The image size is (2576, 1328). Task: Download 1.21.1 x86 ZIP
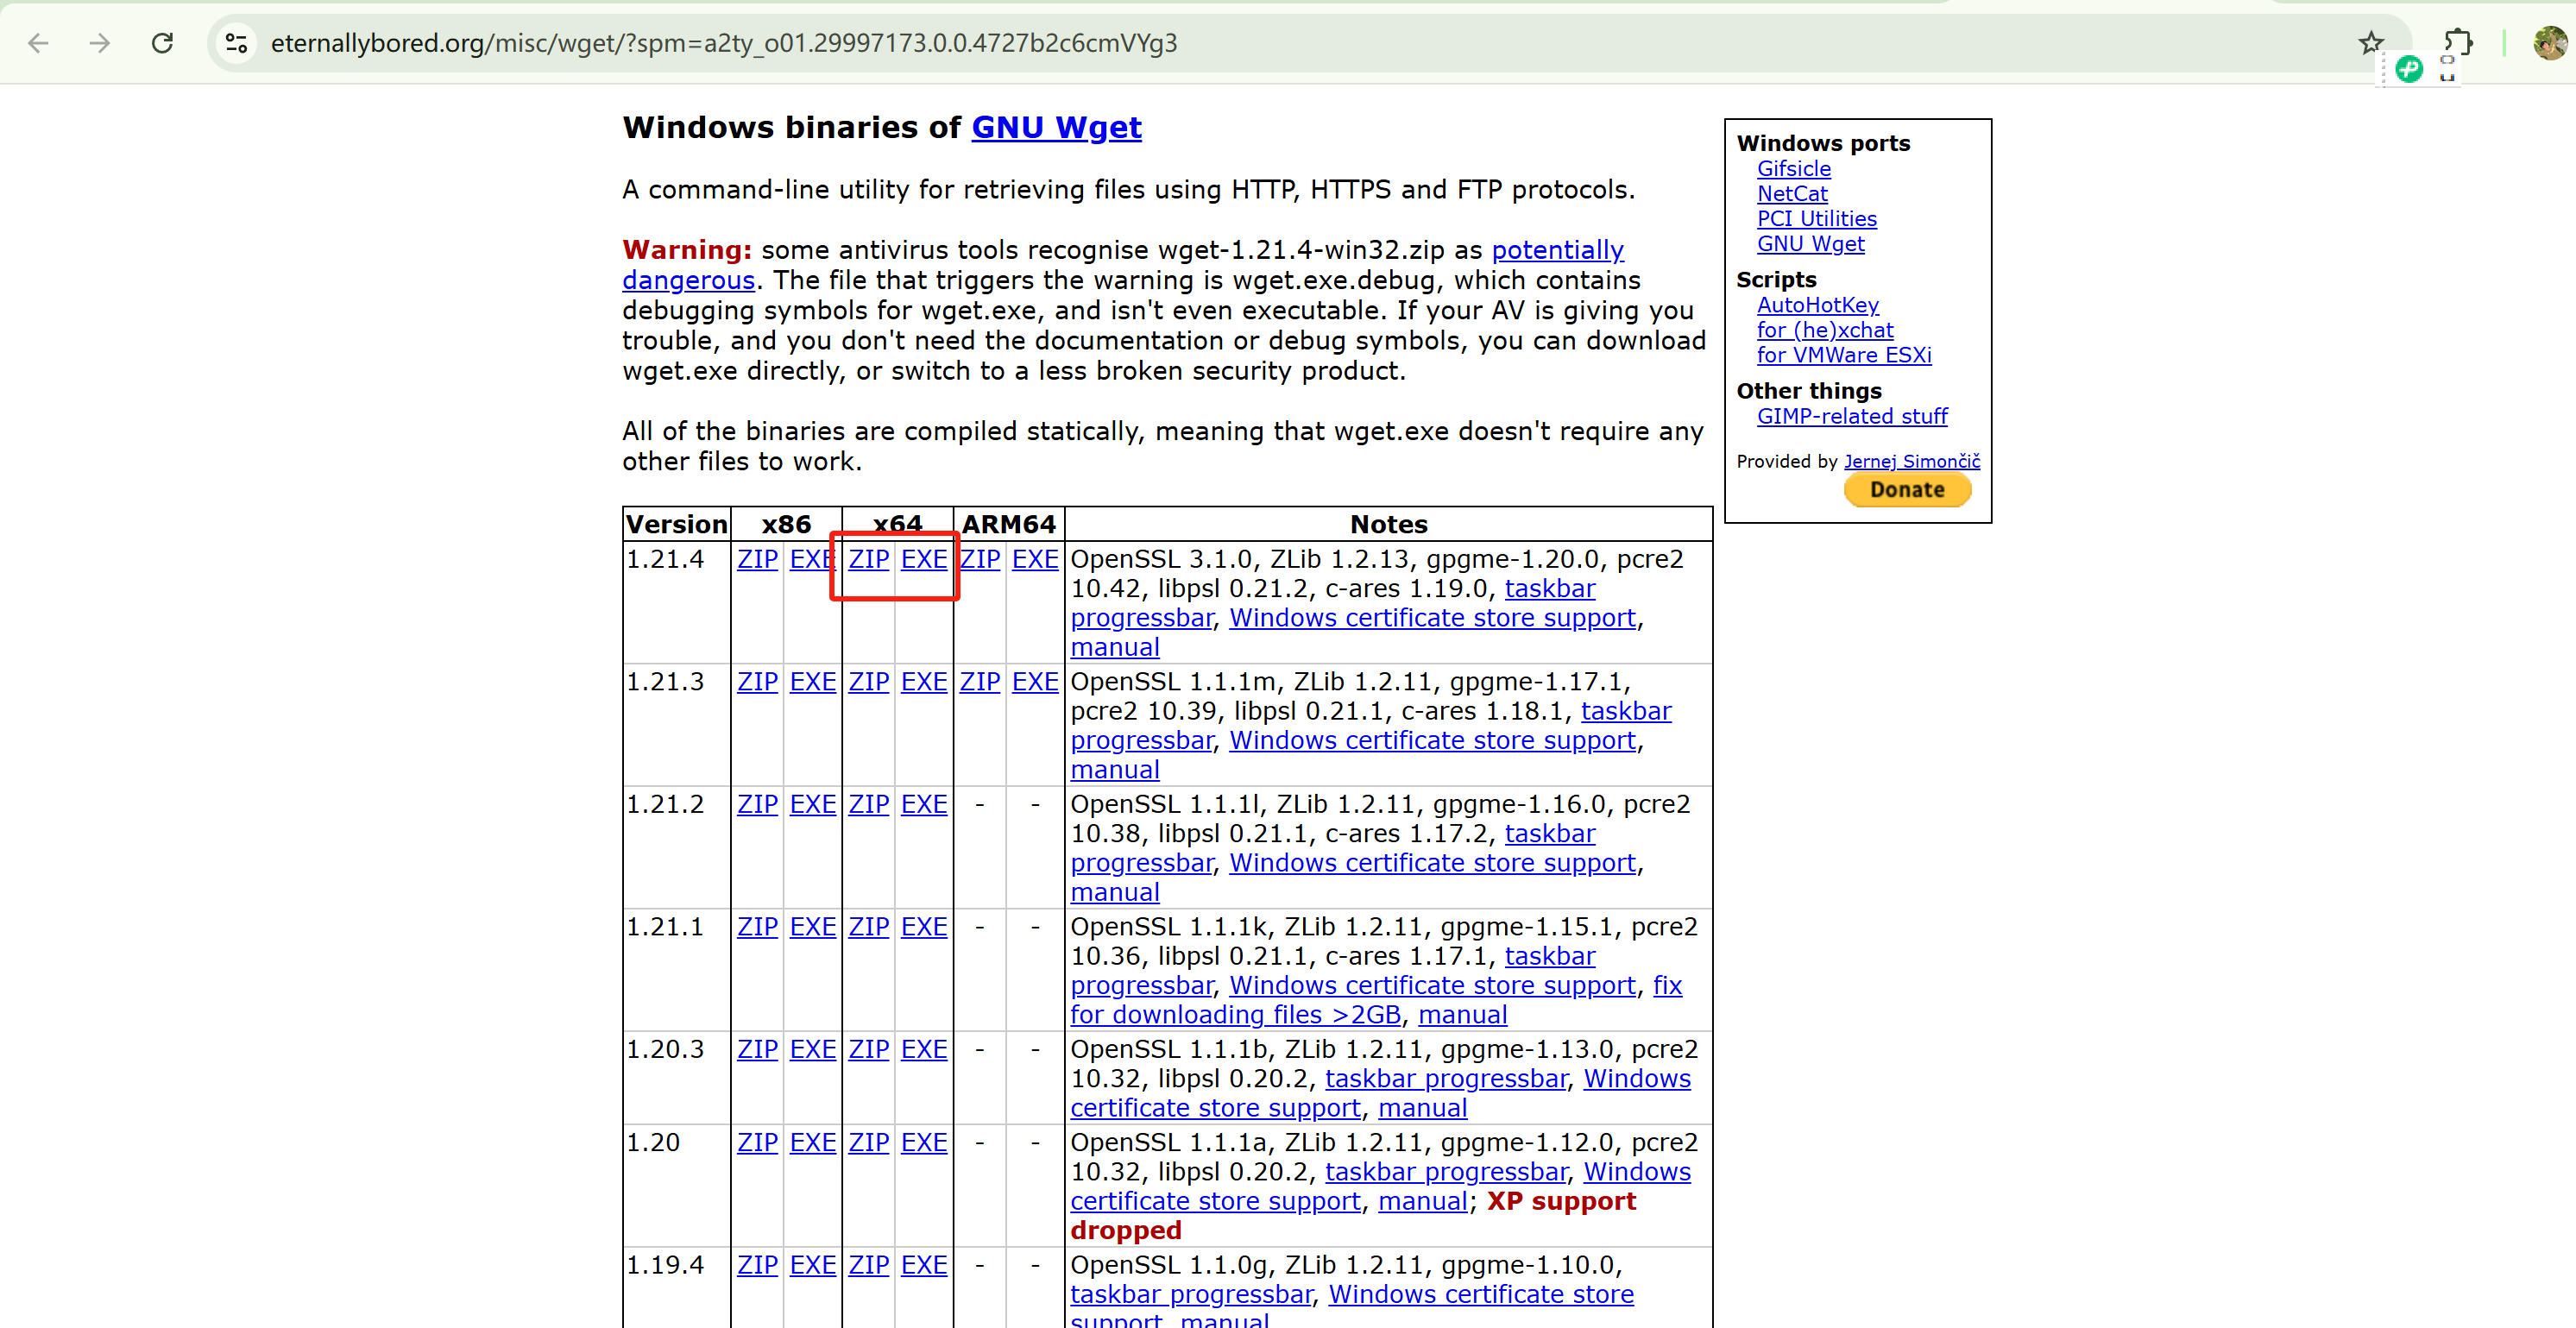pyautogui.click(x=757, y=927)
